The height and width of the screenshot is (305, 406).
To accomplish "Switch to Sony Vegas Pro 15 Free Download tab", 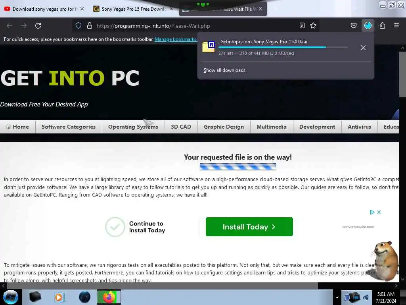I will pyautogui.click(x=133, y=9).
